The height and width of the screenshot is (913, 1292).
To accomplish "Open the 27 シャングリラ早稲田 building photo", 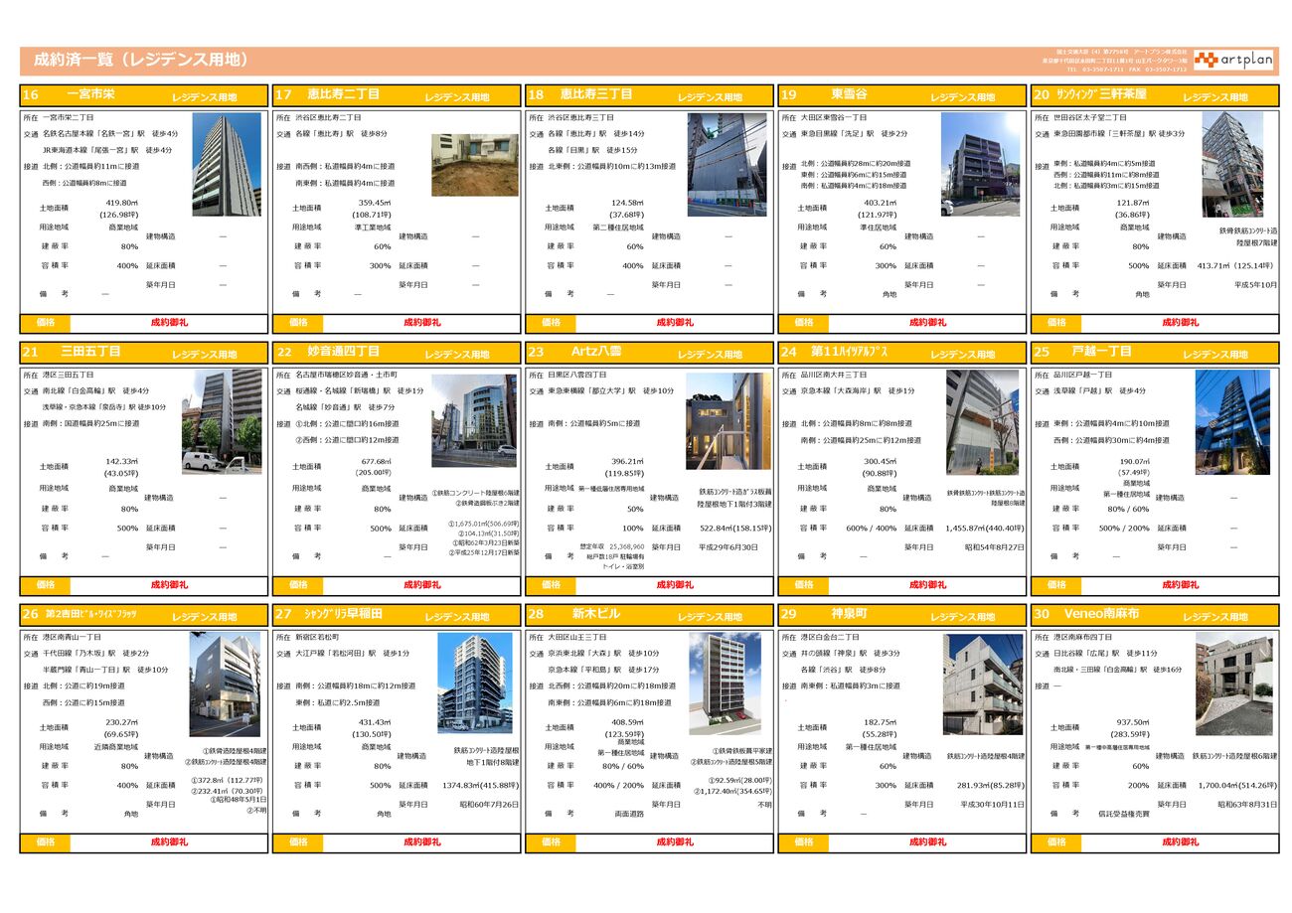I will point(474,682).
